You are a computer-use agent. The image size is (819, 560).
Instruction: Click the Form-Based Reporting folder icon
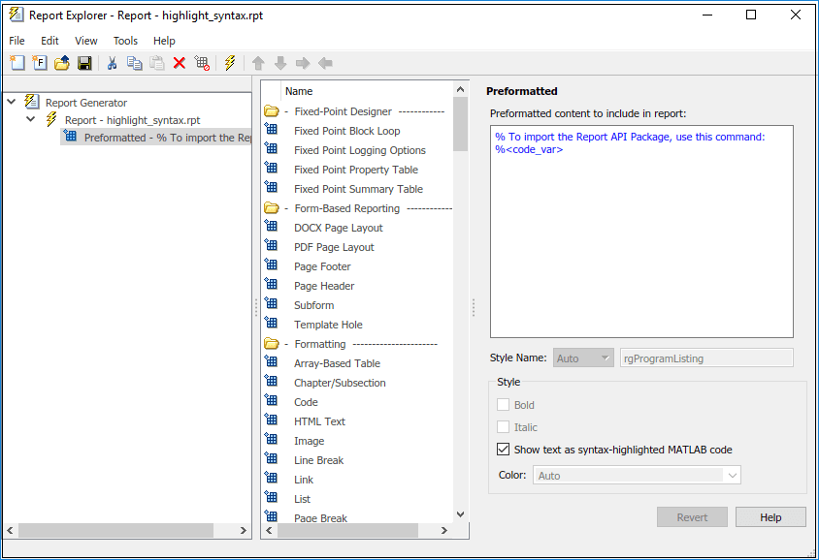pyautogui.click(x=272, y=208)
